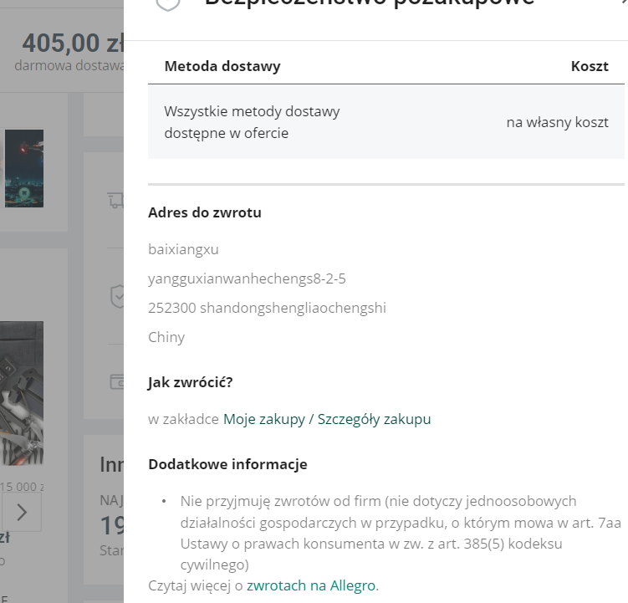Select the drone night-city thumbnail image
Image resolution: width=628 pixels, height=603 pixels.
pyautogui.click(x=24, y=168)
